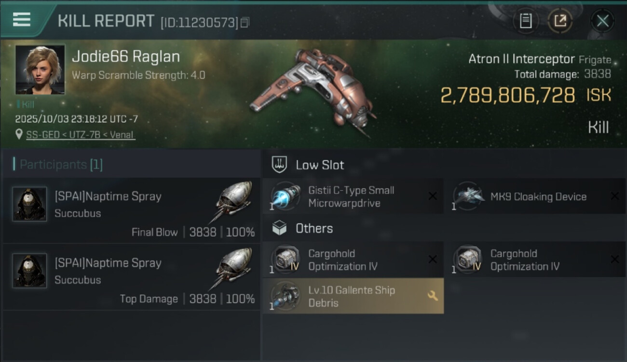
Task: Close the kill report window
Action: (602, 21)
